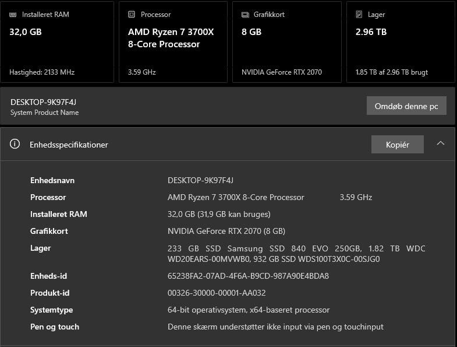Click the info icon beside Enhedsspecifikationer
This screenshot has width=457, height=347.
tap(15, 145)
